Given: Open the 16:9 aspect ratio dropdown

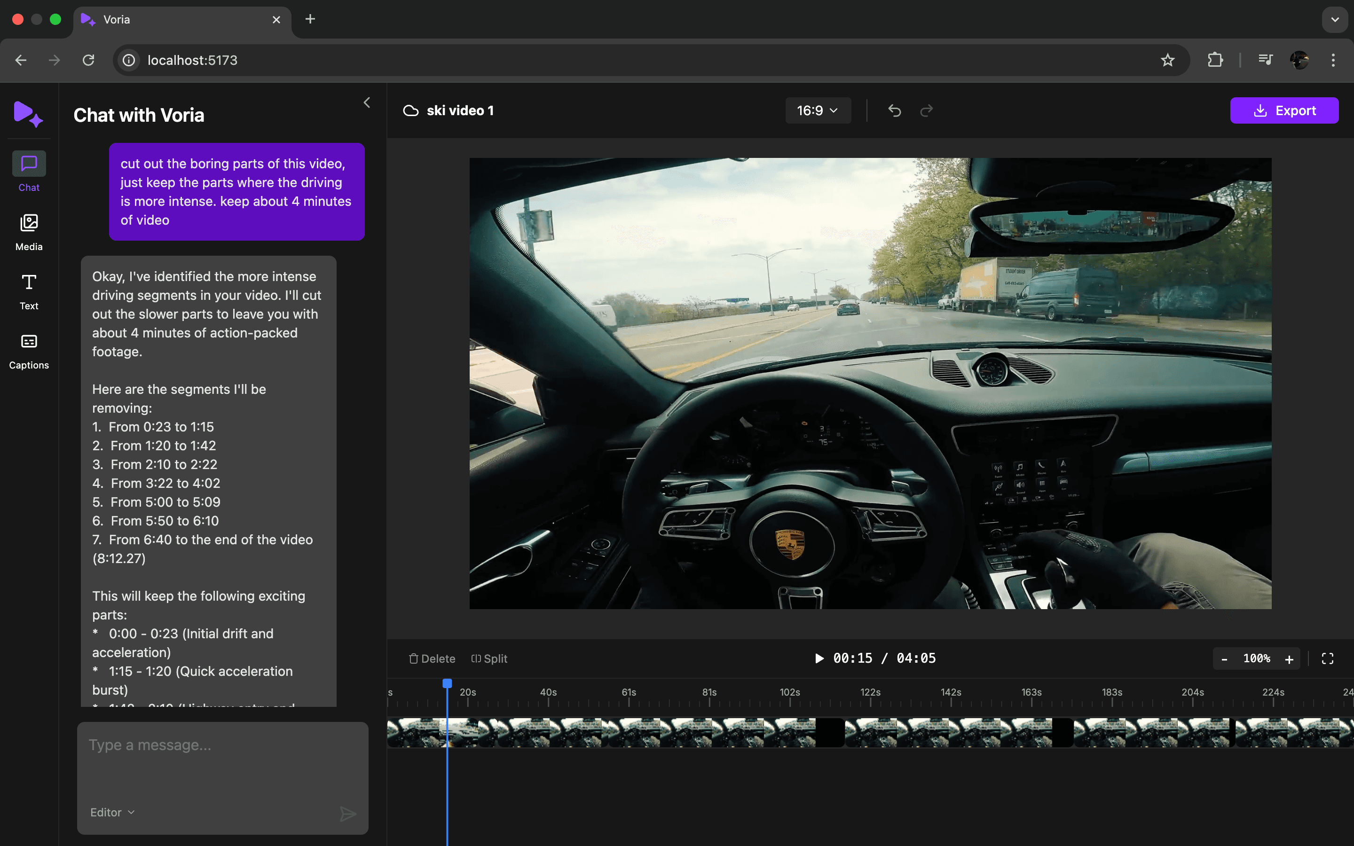Looking at the screenshot, I should pyautogui.click(x=818, y=110).
